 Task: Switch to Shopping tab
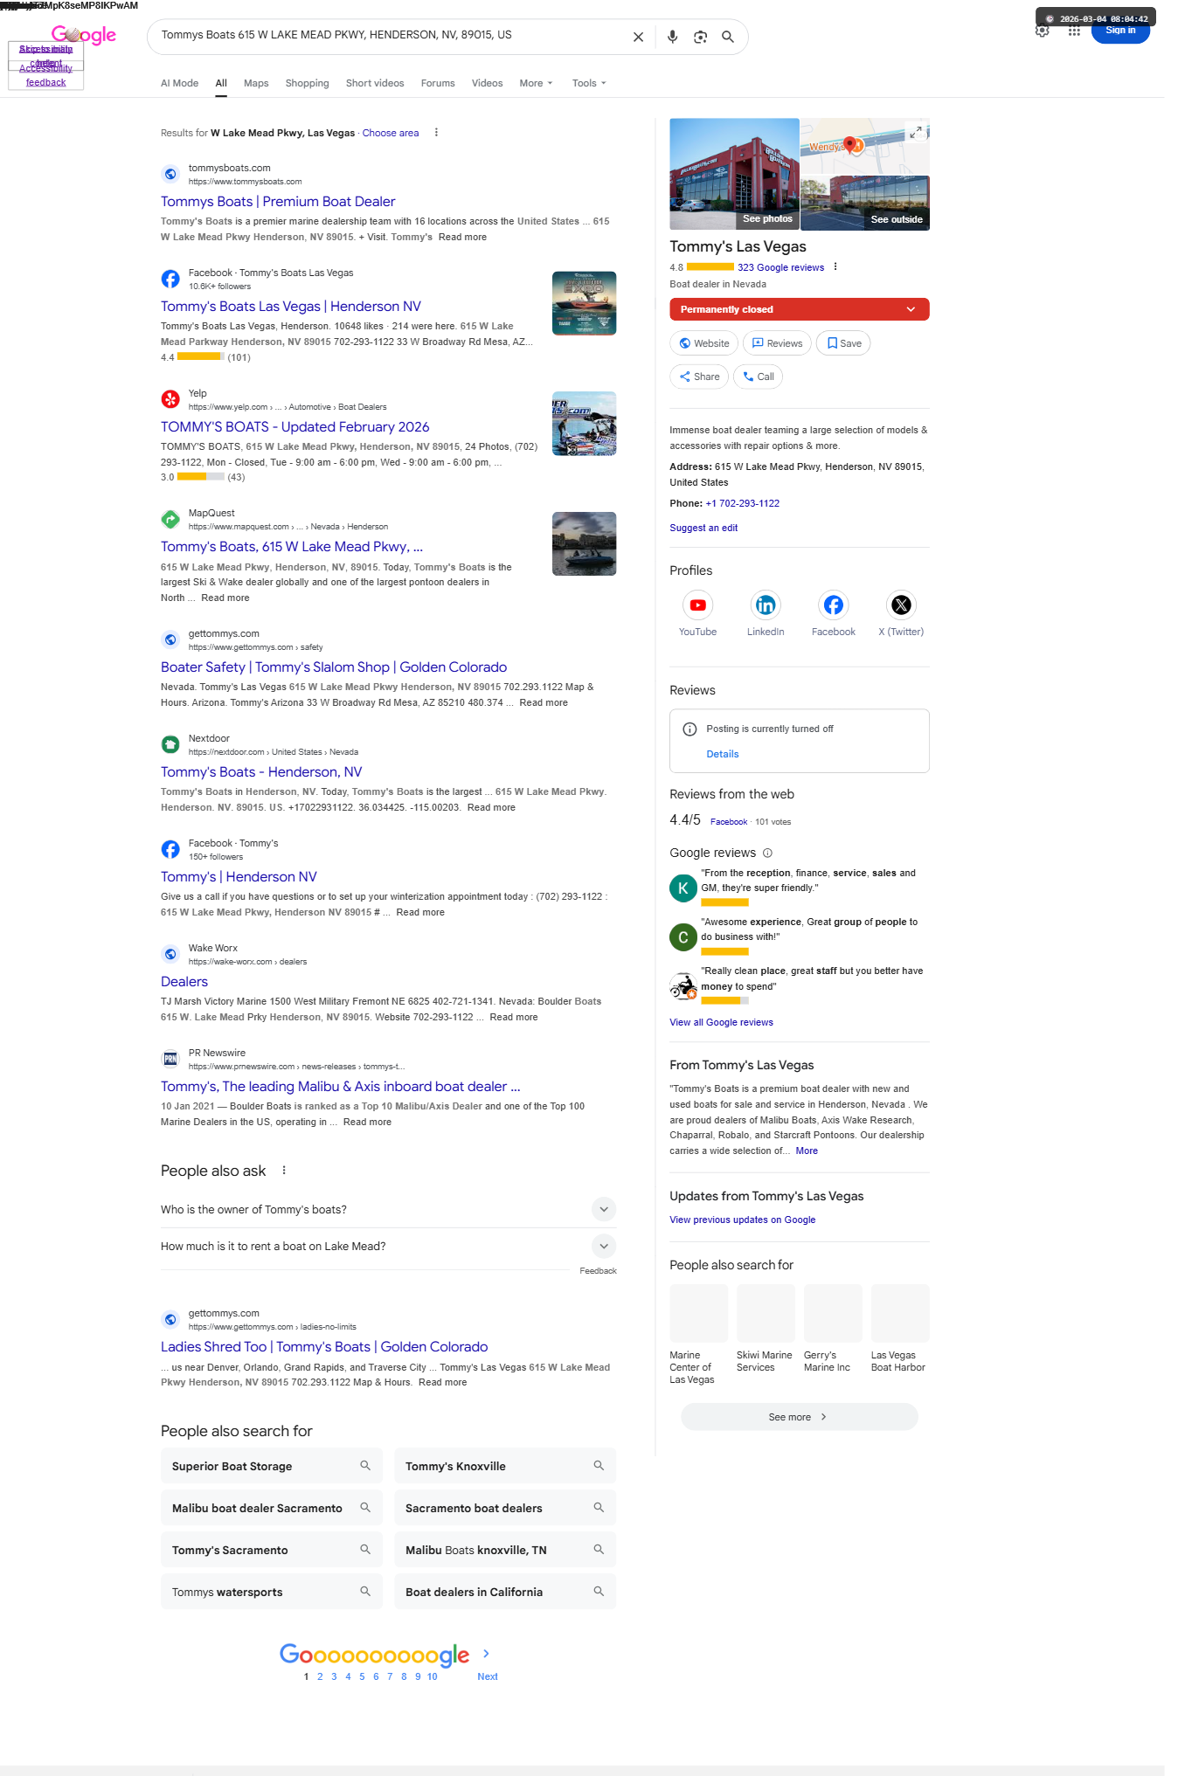click(x=307, y=83)
